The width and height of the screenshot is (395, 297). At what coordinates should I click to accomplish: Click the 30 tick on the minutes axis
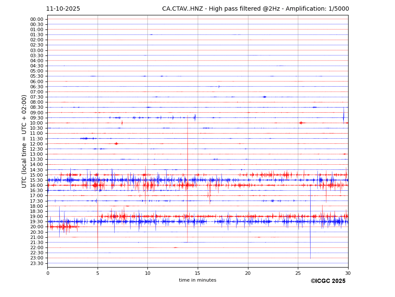[348, 273]
